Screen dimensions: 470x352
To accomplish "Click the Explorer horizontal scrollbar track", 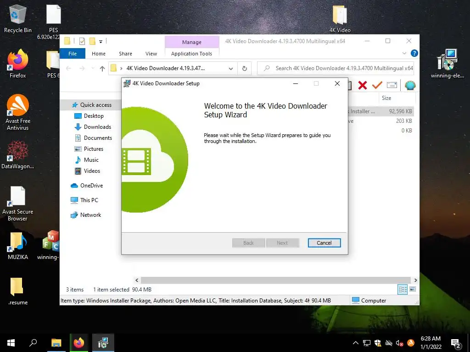I will (275, 280).
